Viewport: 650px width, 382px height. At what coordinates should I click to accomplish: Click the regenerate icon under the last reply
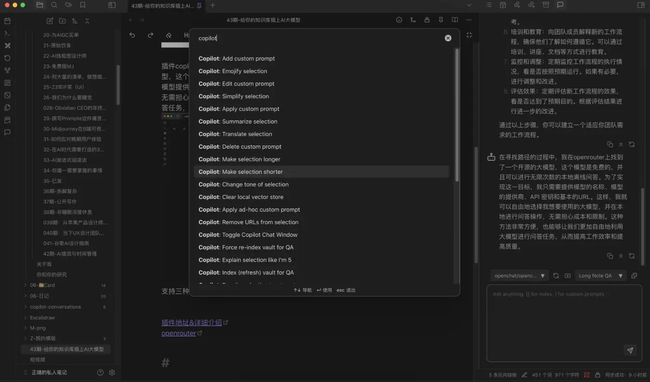tap(631, 256)
